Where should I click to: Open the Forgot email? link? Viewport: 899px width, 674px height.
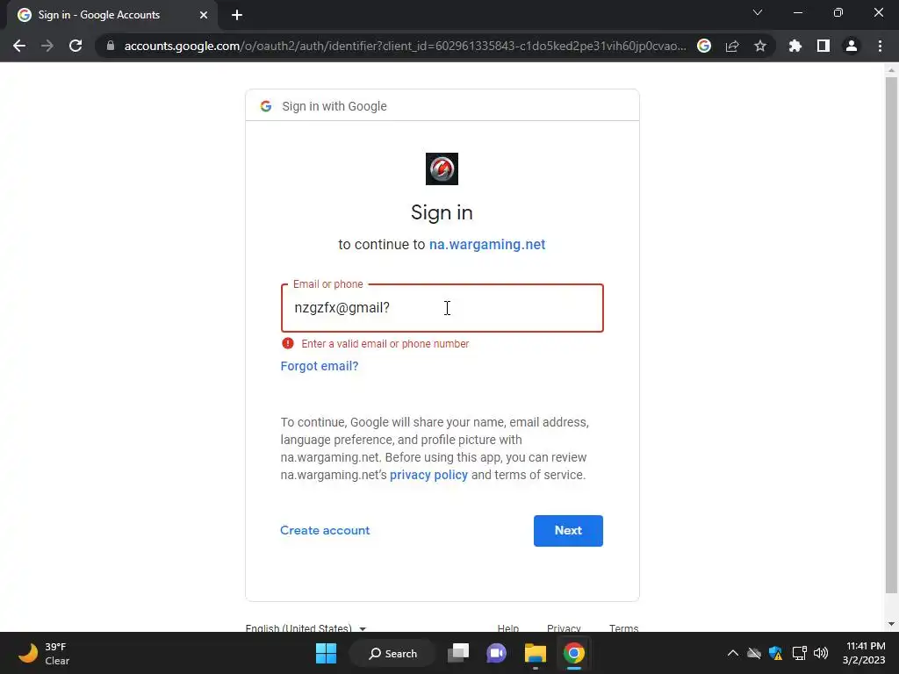point(320,366)
